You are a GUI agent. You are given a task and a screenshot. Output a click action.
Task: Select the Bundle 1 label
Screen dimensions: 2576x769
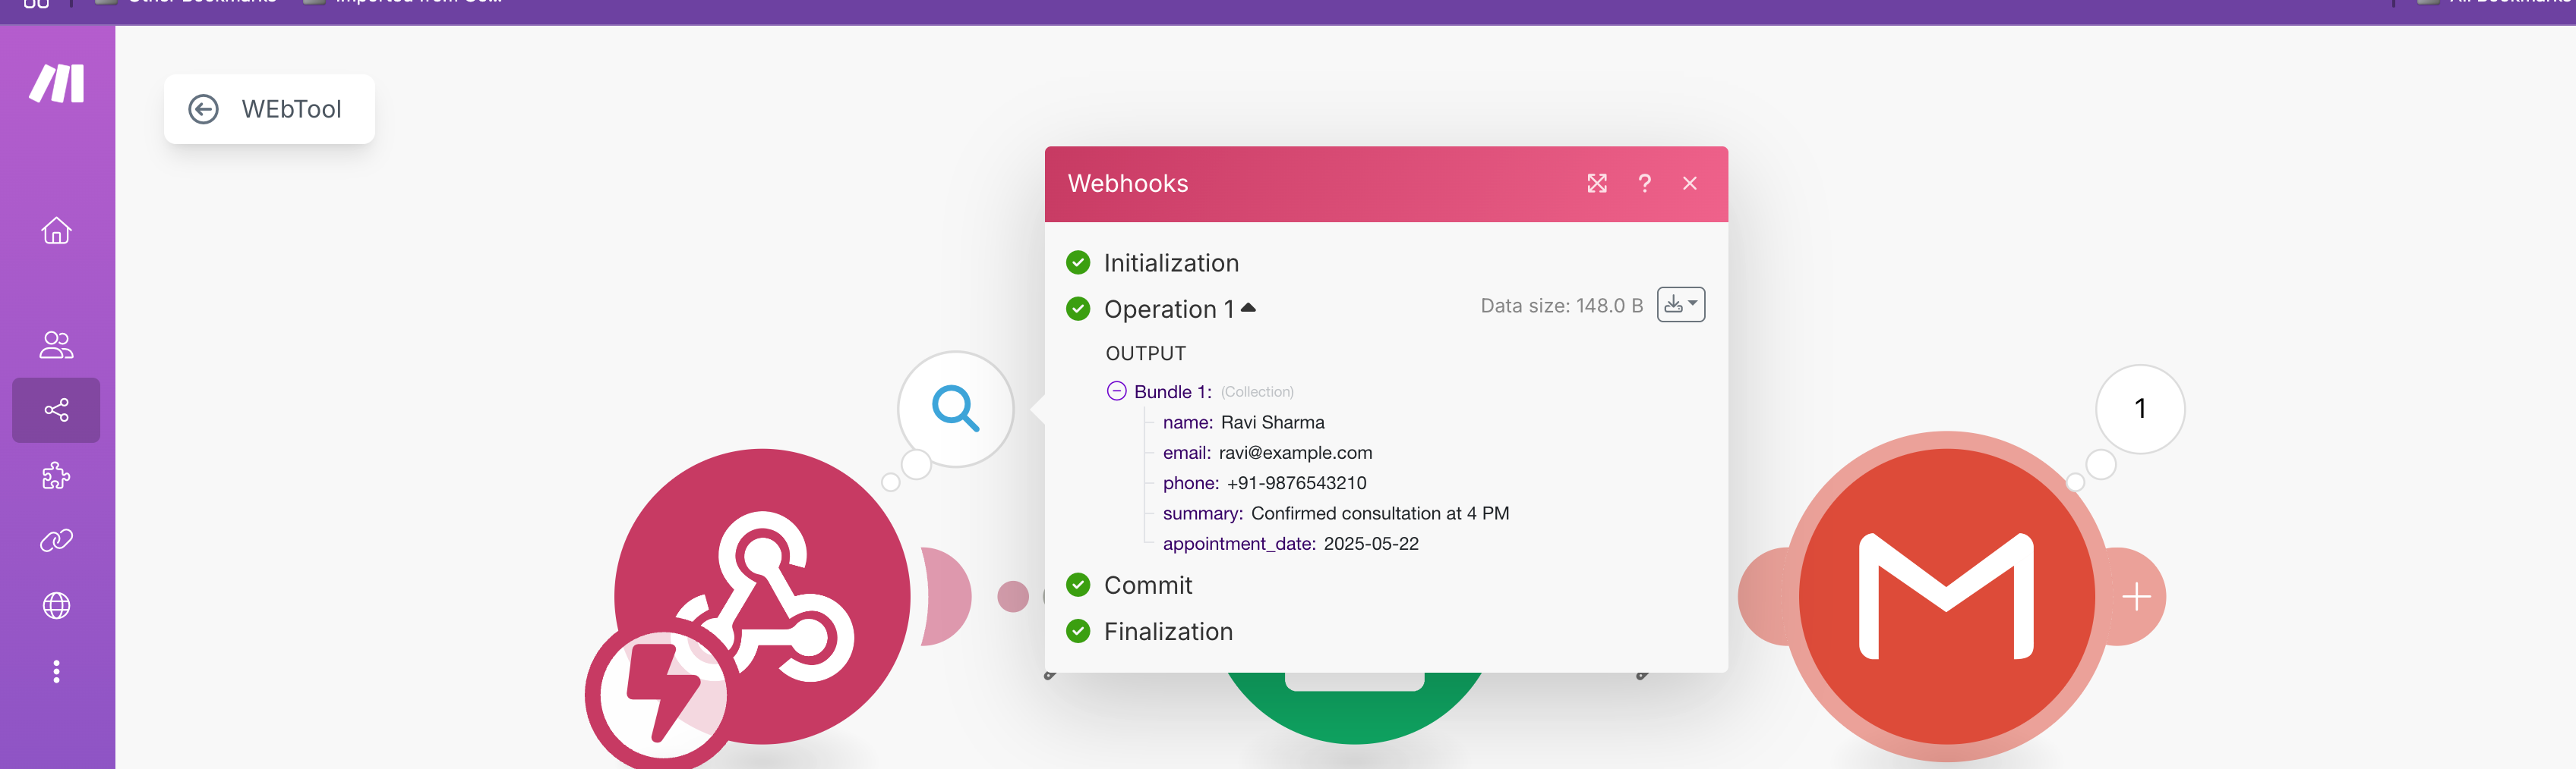[x=1172, y=391]
